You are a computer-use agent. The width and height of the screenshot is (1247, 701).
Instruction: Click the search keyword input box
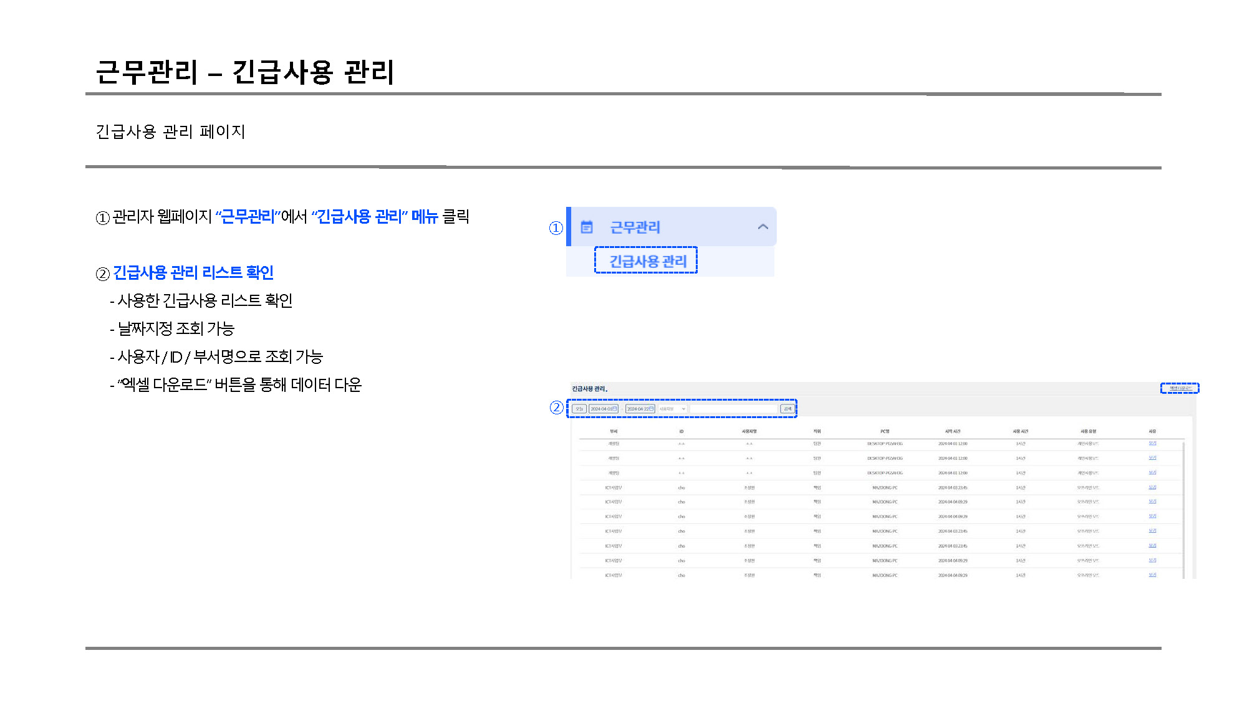point(734,409)
